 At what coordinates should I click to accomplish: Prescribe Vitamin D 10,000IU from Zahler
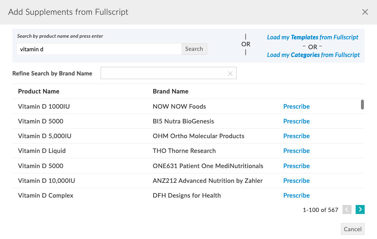297,180
